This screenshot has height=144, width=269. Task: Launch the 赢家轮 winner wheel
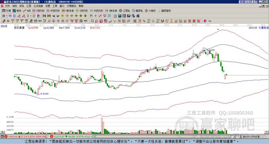(x=138, y=11)
